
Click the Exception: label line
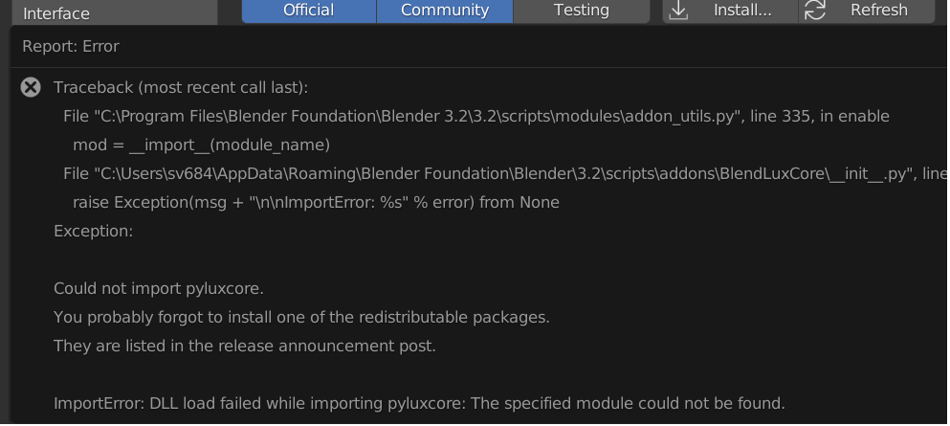click(x=94, y=232)
